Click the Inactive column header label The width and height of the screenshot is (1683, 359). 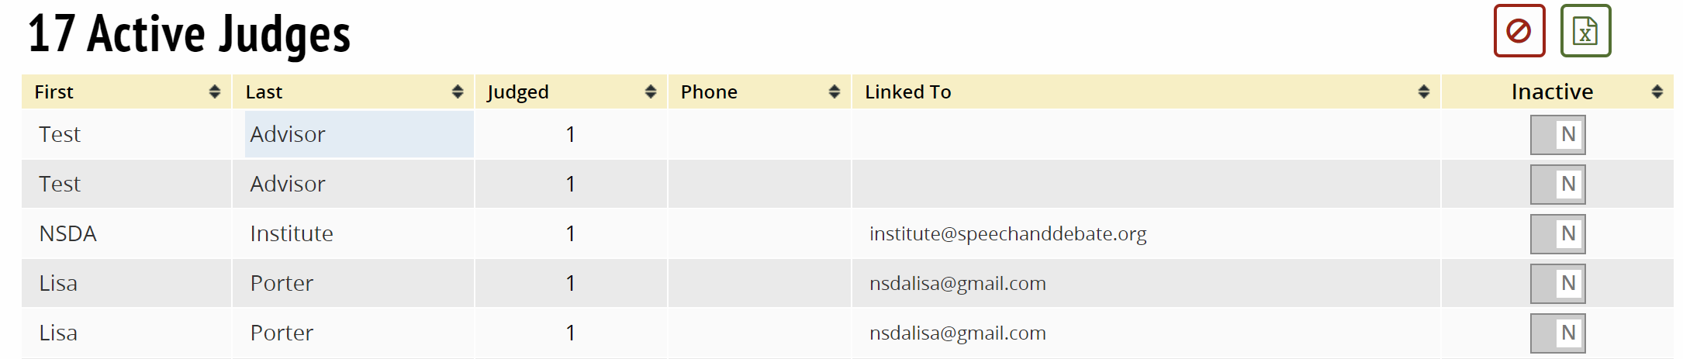point(1552,92)
